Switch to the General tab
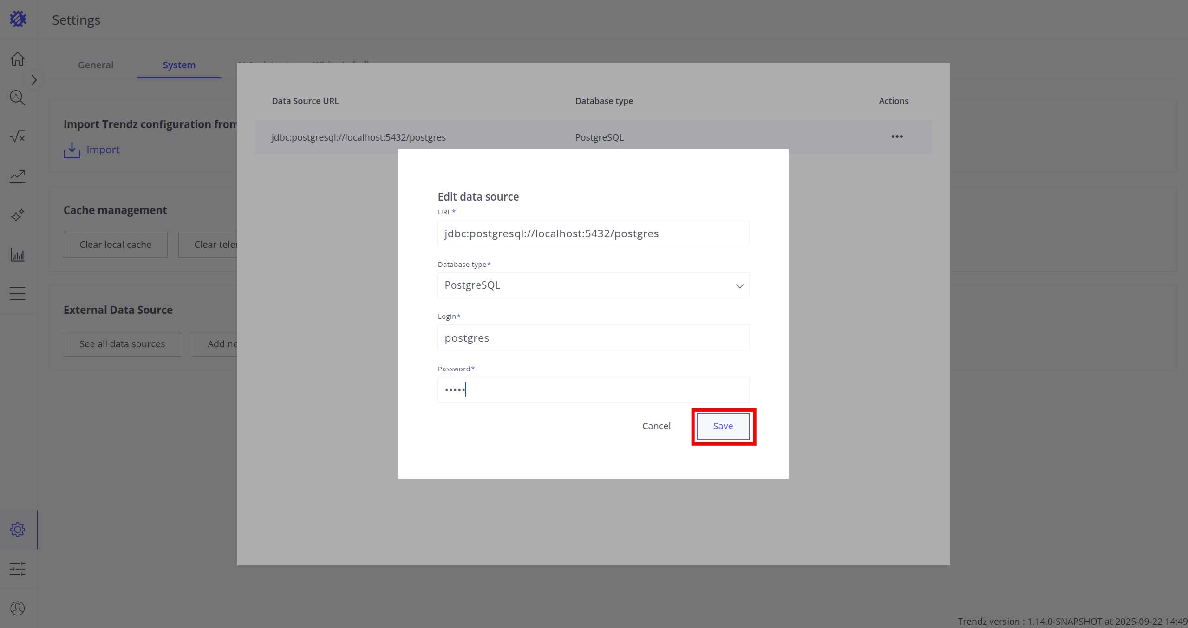 click(x=96, y=65)
